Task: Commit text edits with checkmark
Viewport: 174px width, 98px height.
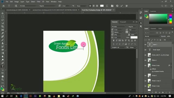Action: click(122, 6)
